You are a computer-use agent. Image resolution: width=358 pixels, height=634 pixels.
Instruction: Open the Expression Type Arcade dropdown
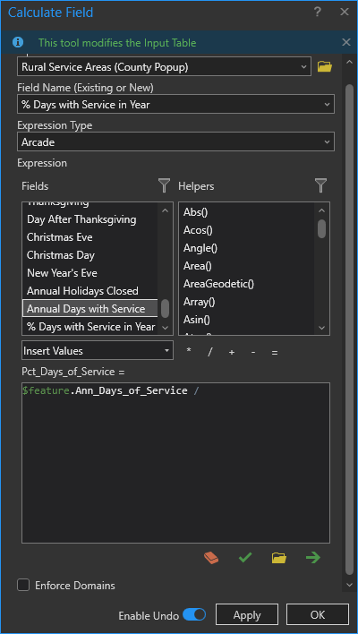point(175,141)
